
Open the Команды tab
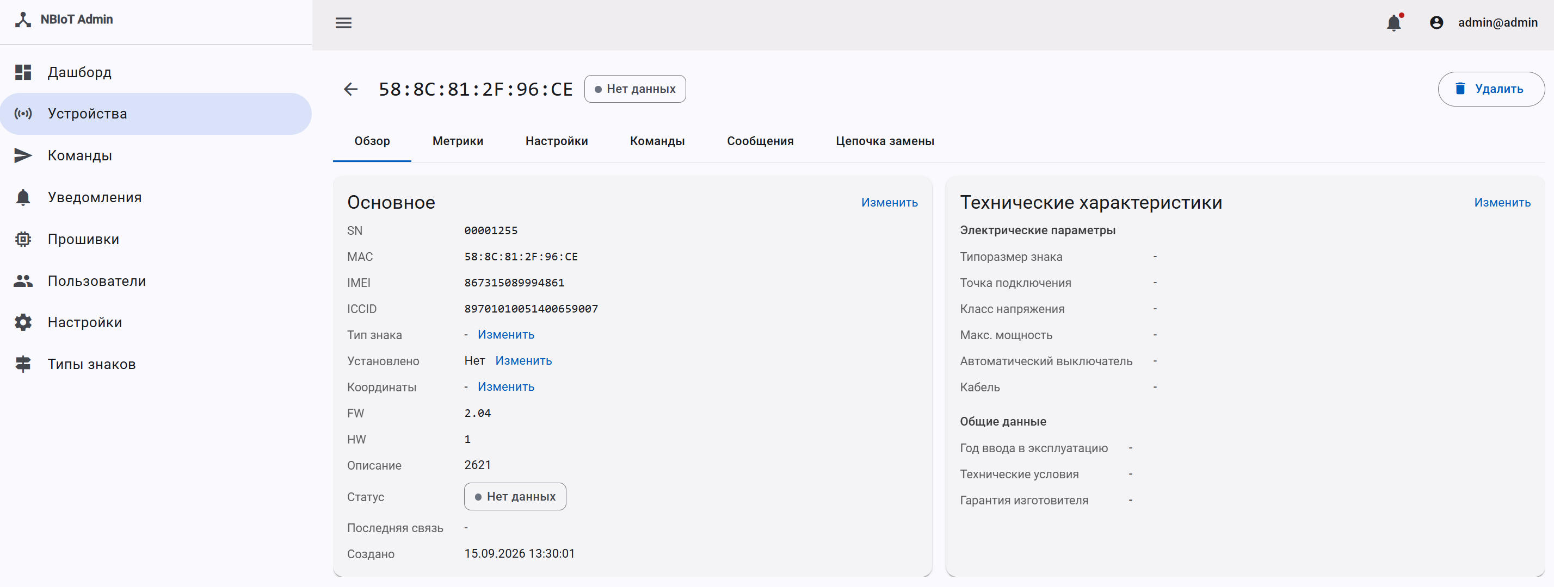[657, 141]
